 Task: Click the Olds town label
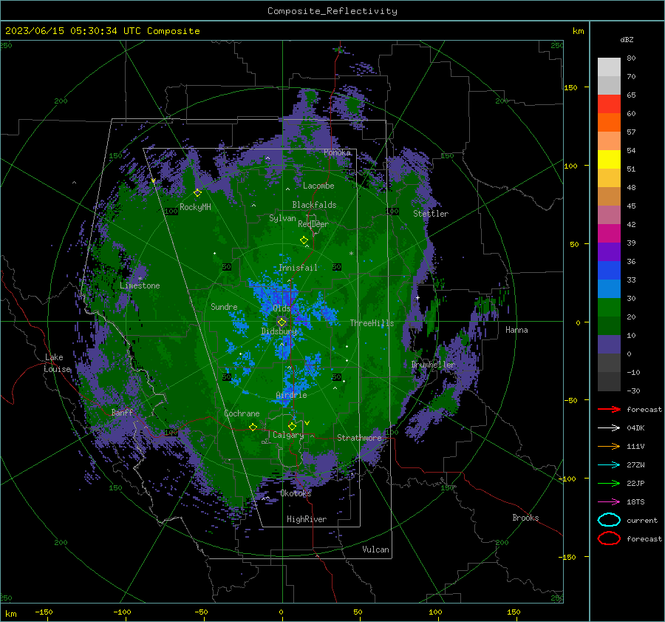pos(282,308)
